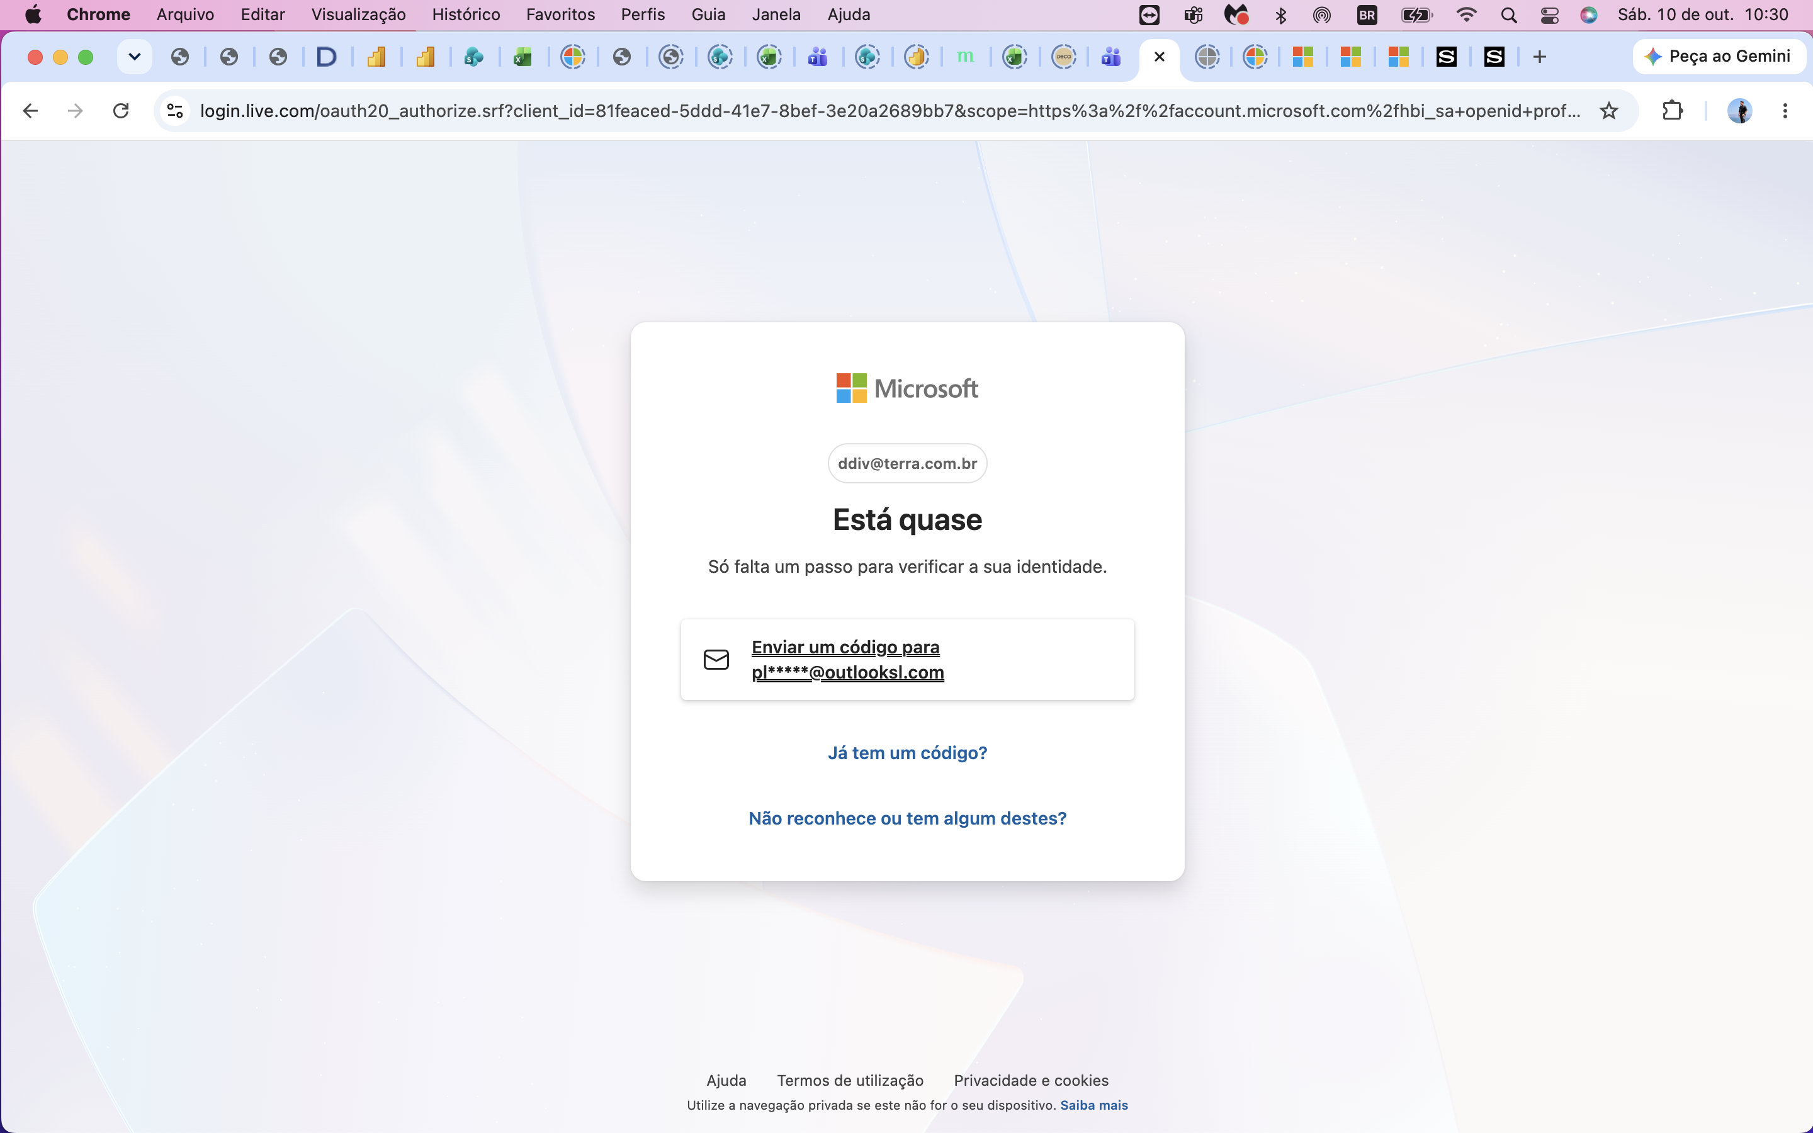Open Control Center in menu bar
The image size is (1813, 1133).
click(x=1550, y=15)
